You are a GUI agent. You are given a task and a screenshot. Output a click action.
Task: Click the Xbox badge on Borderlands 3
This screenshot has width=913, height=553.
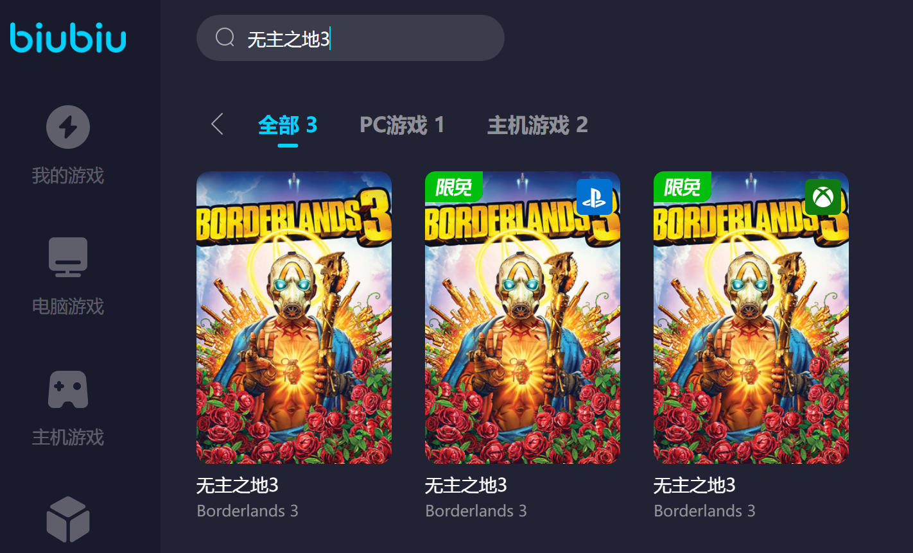pyautogui.click(x=822, y=197)
